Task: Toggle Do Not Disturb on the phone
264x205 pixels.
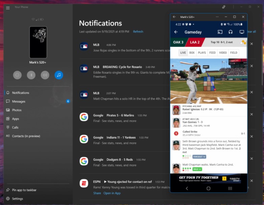Action: [x=17, y=75]
